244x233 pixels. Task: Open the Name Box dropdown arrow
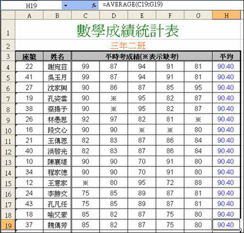[66, 5]
